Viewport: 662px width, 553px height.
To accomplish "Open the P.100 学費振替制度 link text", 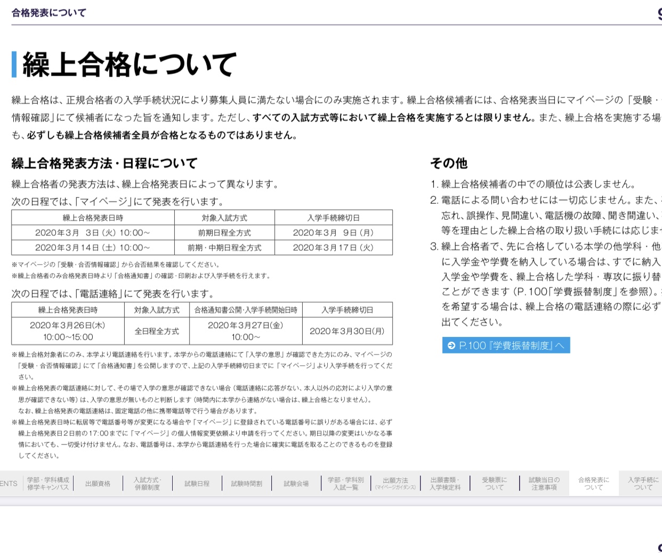I will click(x=511, y=345).
